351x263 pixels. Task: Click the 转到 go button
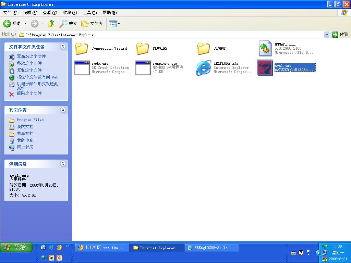click(340, 35)
